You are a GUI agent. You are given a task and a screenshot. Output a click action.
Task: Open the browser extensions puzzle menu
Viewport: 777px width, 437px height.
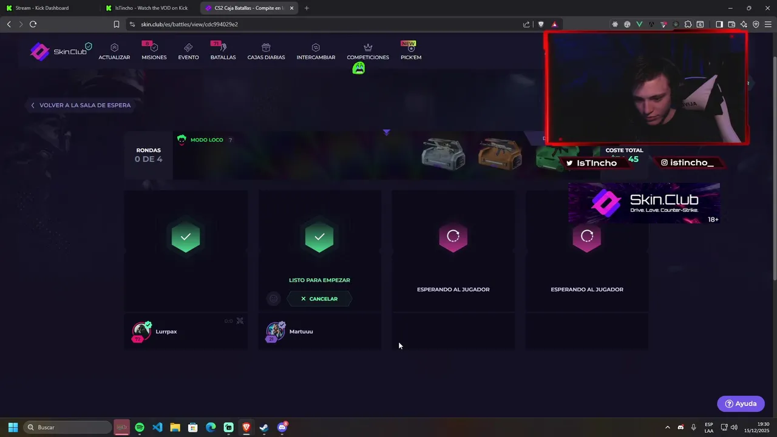click(688, 24)
